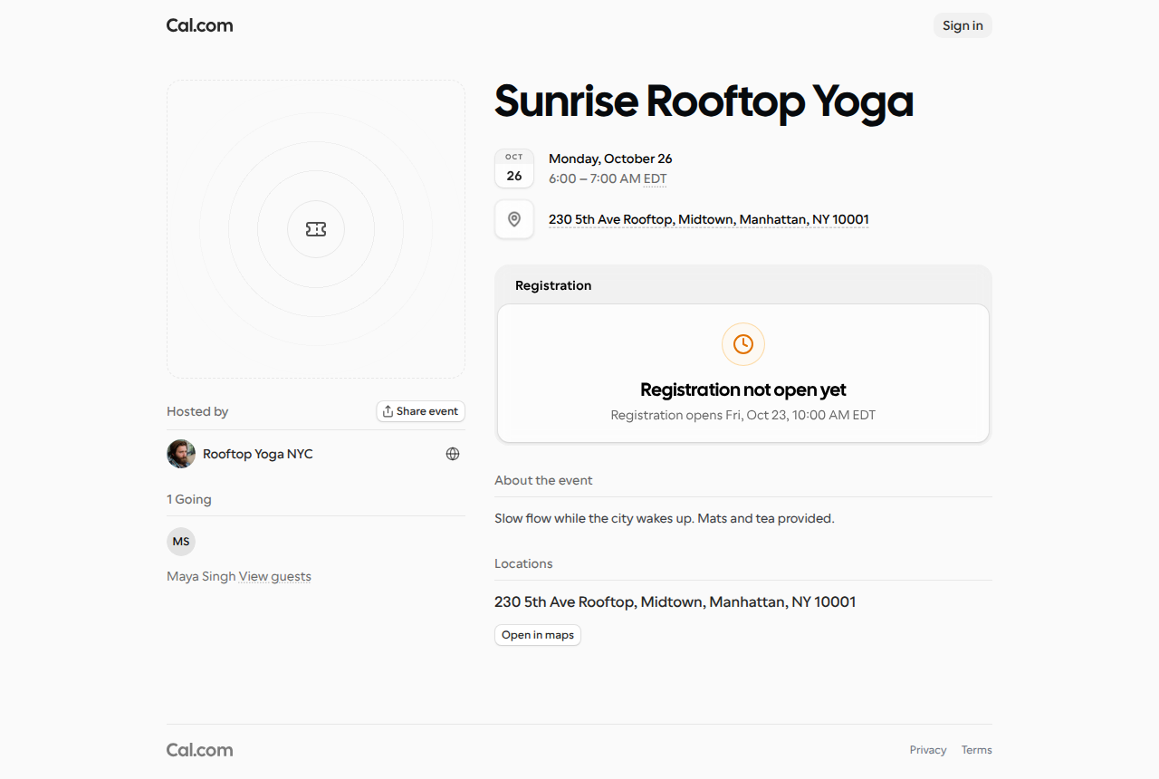Click the Cal.com logo in the header
Screen dimensions: 1159x779
[x=199, y=25]
